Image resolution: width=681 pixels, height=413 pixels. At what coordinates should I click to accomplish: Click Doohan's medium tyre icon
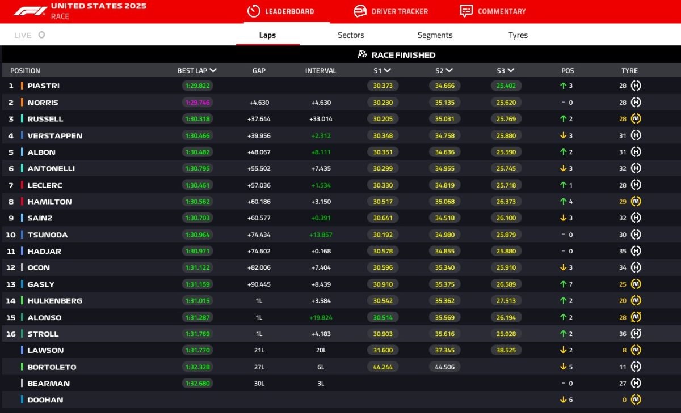click(636, 400)
